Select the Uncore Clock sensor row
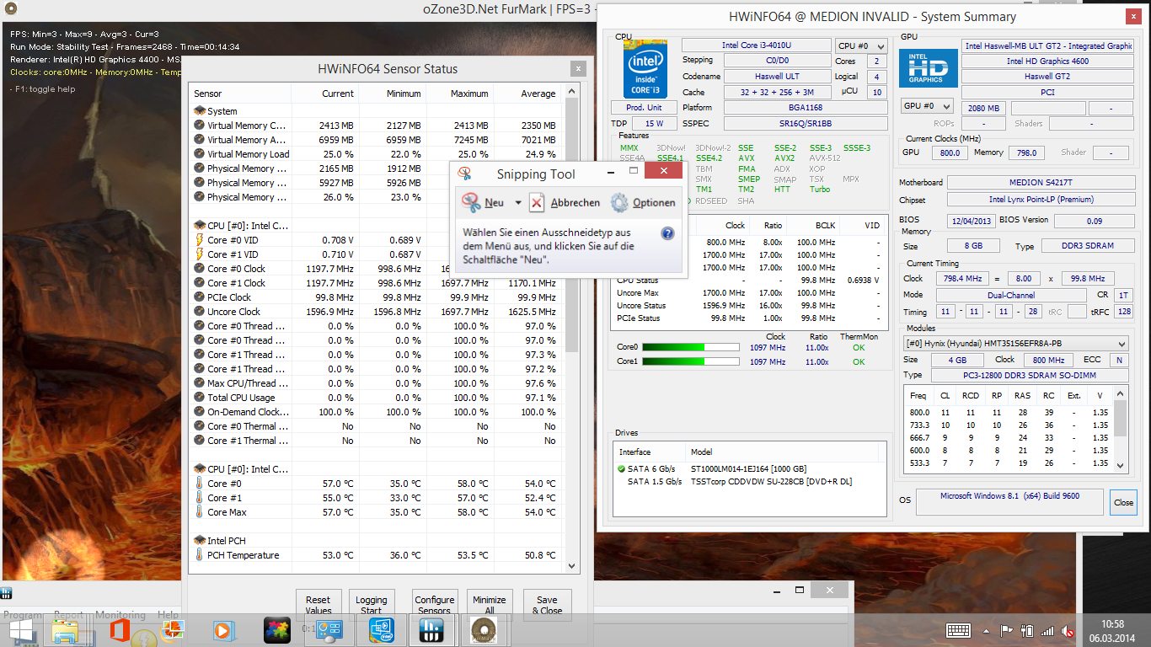 tap(375, 312)
